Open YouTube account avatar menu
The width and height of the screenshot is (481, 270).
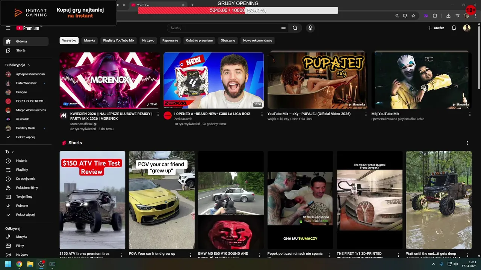[x=467, y=28]
